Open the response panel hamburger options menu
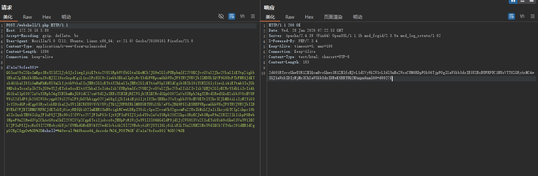Screen dimensions: 538x176 [532, 16]
